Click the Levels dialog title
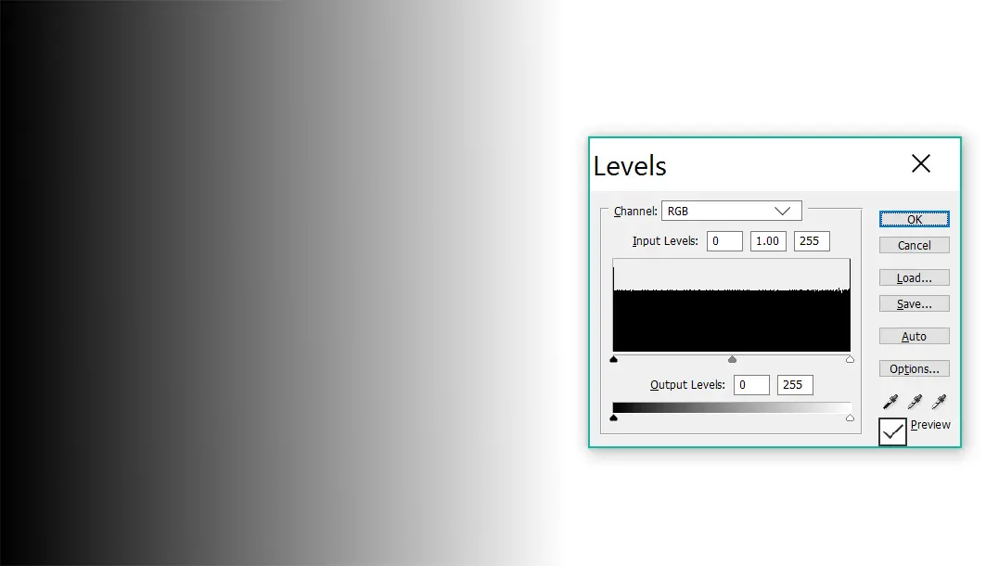The image size is (986, 566). click(x=630, y=166)
